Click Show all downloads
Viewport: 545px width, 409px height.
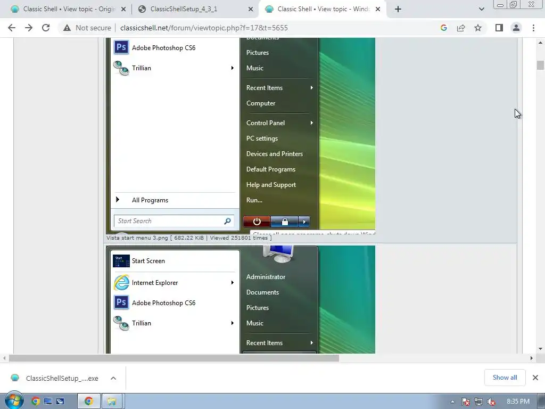click(x=505, y=378)
